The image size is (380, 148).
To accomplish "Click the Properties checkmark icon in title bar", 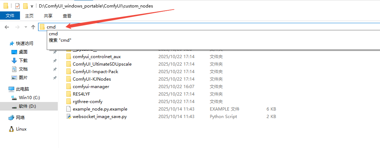I will (x=18, y=6).
